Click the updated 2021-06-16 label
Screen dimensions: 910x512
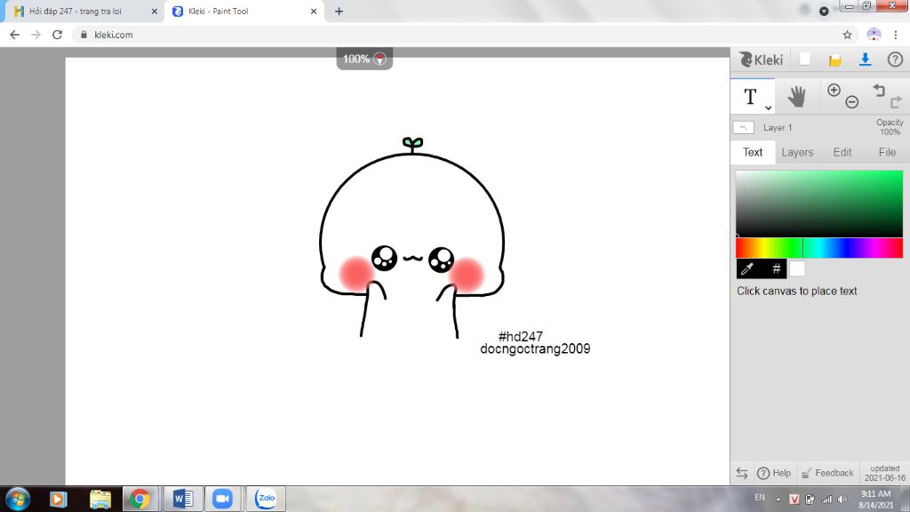click(884, 473)
